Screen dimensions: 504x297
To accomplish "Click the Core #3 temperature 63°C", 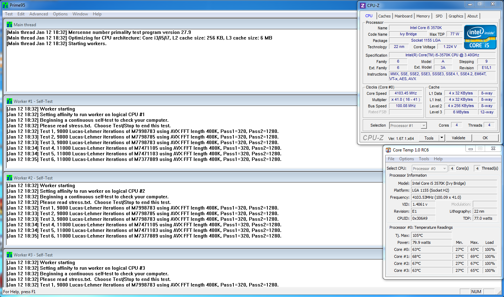I will coord(431,270).
